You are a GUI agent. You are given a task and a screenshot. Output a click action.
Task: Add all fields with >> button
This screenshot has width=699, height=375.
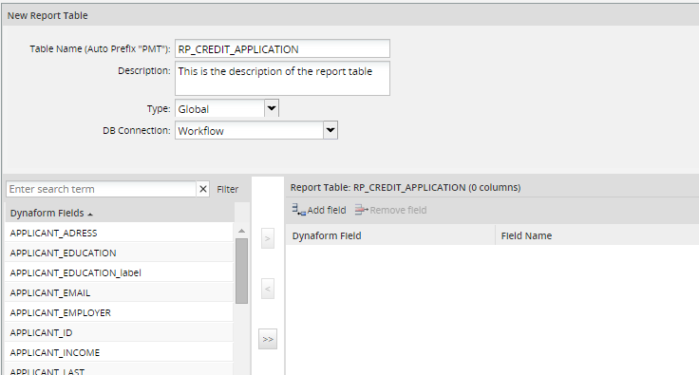point(268,339)
